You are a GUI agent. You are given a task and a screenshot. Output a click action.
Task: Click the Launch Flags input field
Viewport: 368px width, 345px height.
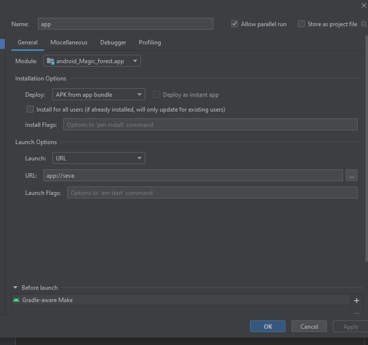pyautogui.click(x=212, y=193)
